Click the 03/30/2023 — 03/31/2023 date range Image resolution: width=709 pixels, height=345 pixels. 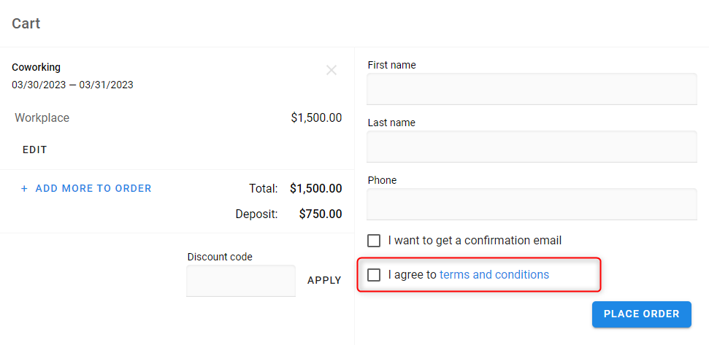(x=72, y=85)
